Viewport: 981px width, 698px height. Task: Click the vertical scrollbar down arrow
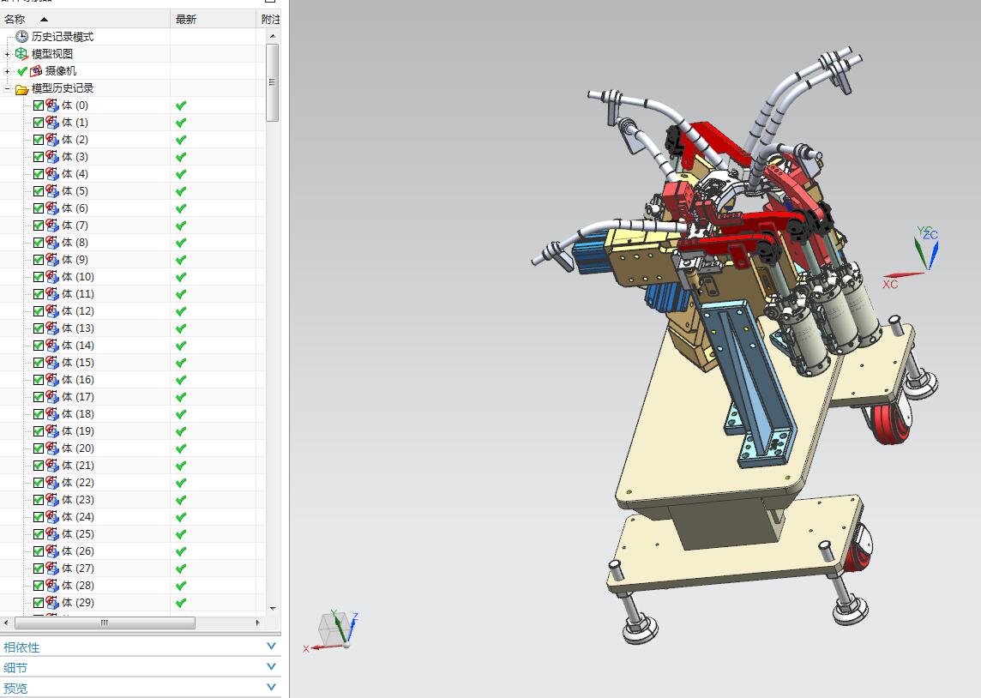tap(272, 608)
